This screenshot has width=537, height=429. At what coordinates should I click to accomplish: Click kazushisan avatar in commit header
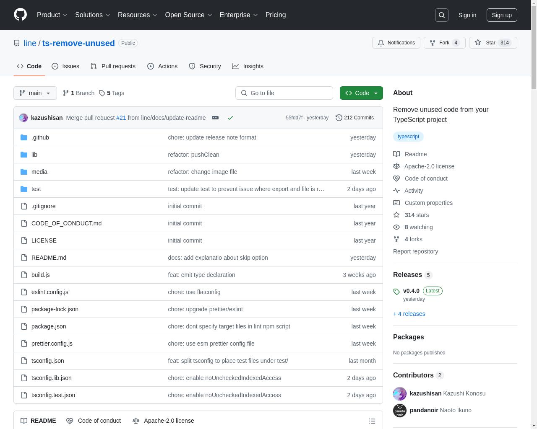[x=23, y=118]
